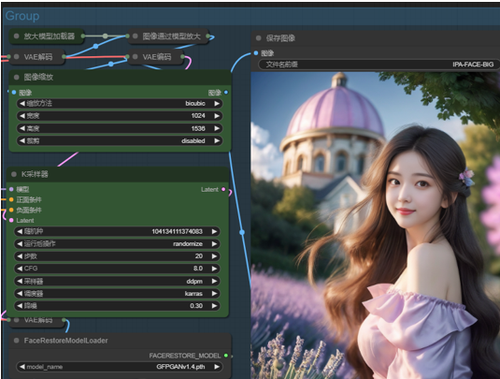Click the blue 图像 input port on 保存图像
500x379 pixels.
256,53
